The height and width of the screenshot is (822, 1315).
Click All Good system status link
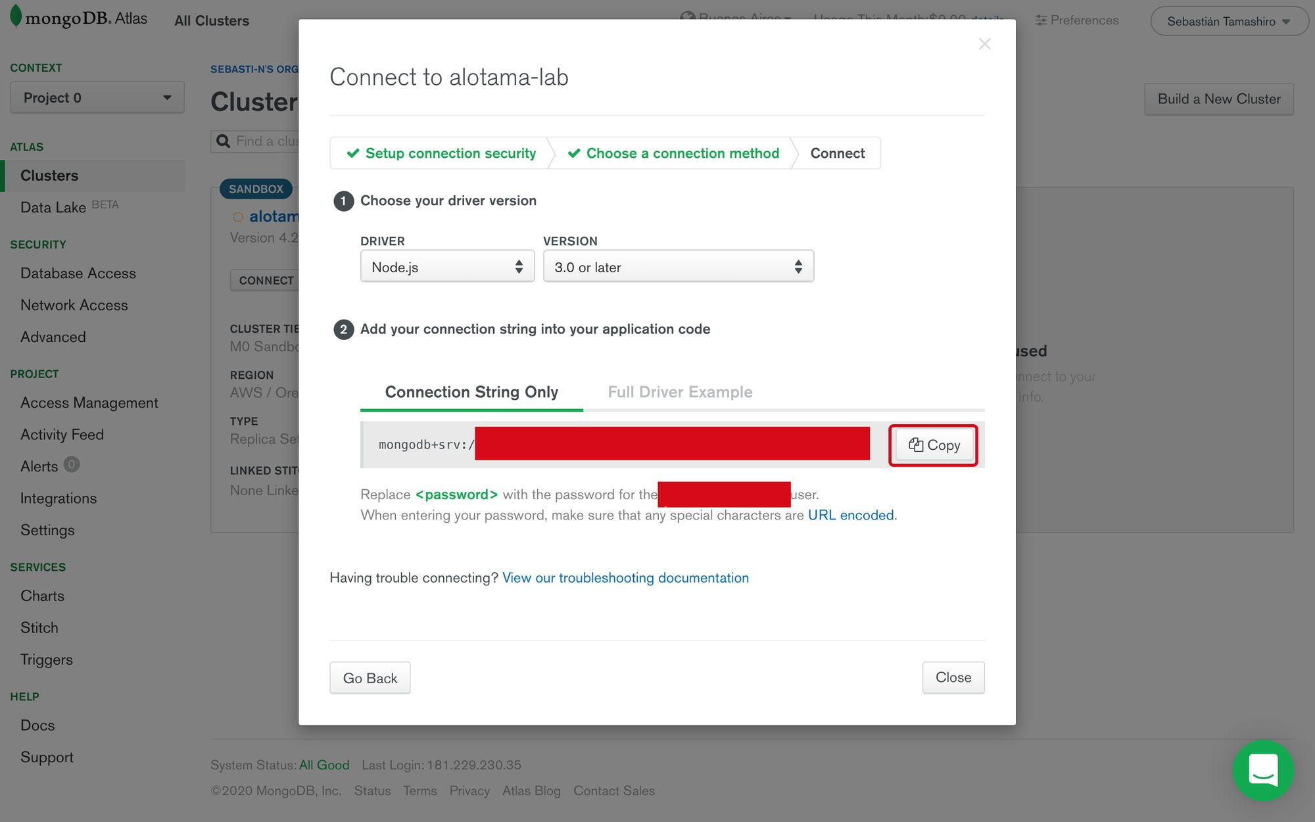[324, 765]
